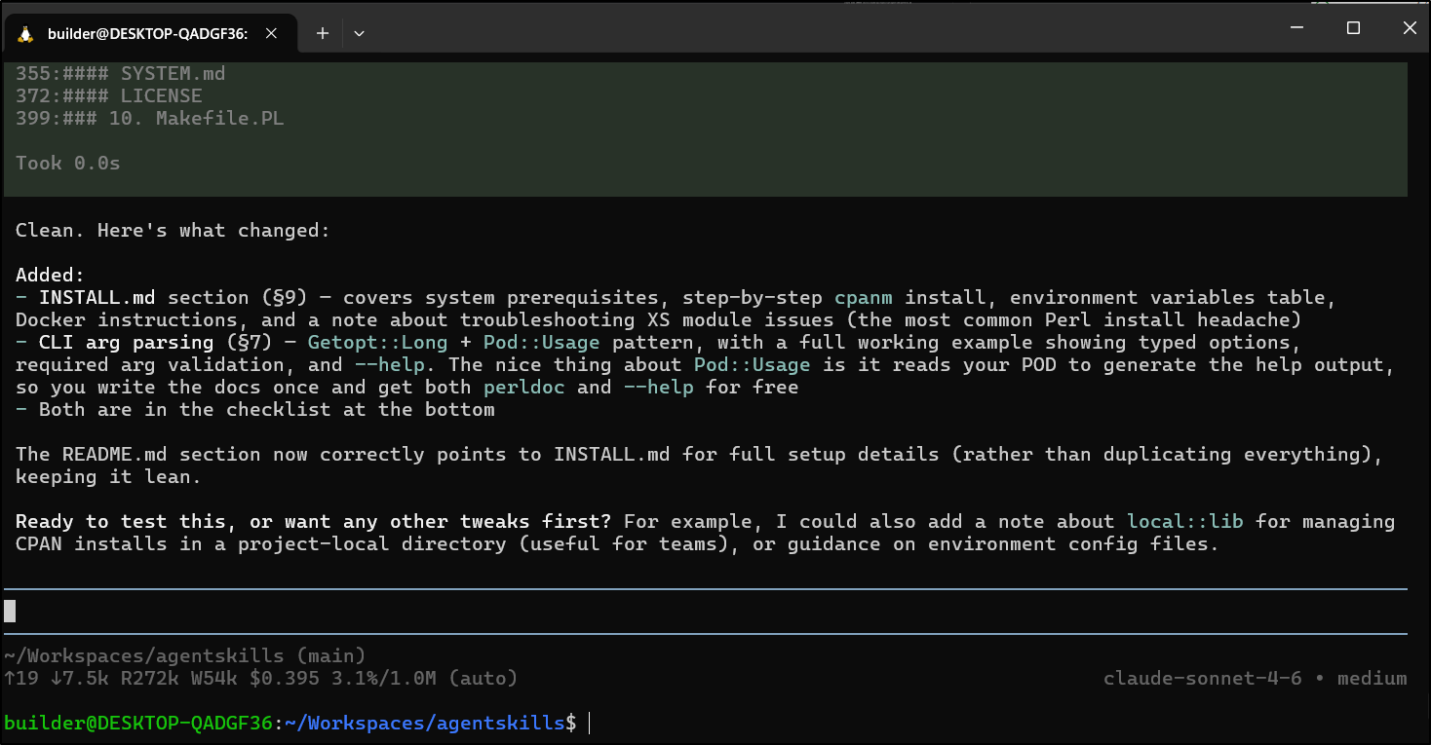The image size is (1431, 745).
Task: Click the Tux penguin icon in the tab
Action: [x=25, y=33]
